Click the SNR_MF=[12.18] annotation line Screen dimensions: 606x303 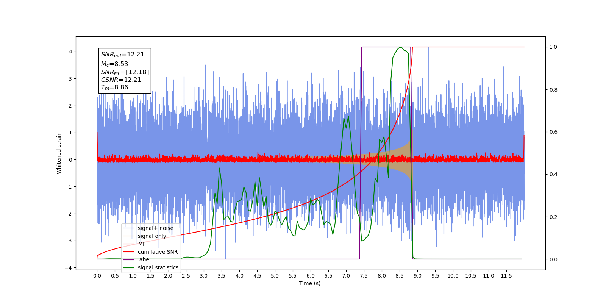(x=125, y=72)
